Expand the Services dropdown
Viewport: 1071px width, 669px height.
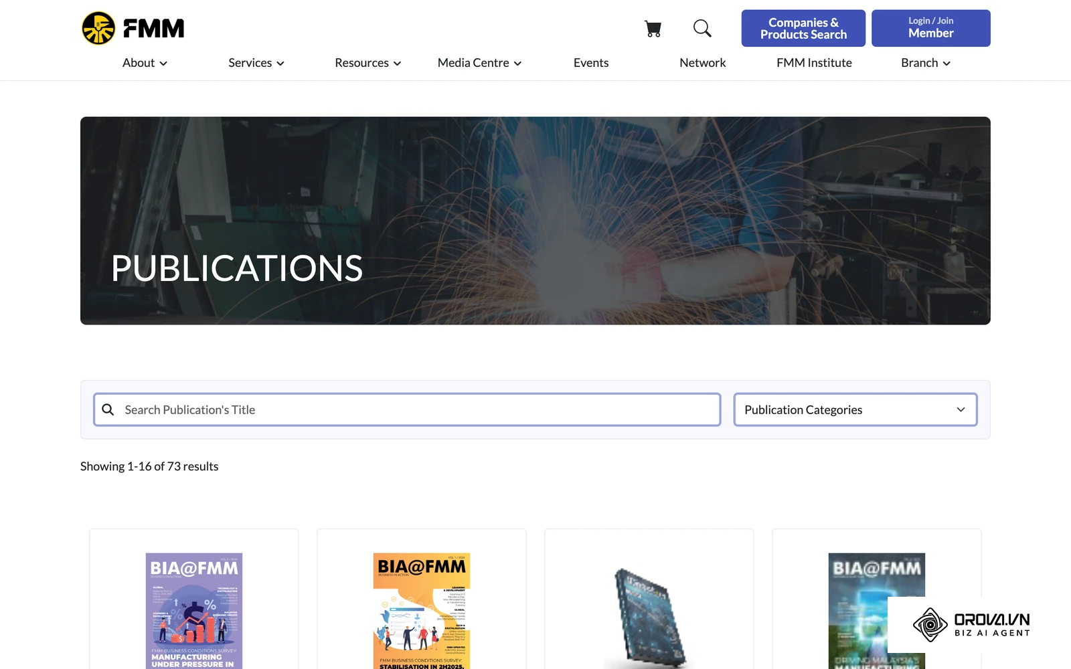coord(256,63)
